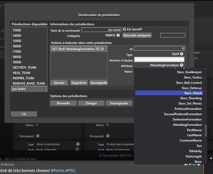Expand the Staff type dropdown
Screen dimensions: 213x174
pyautogui.click(x=182, y=54)
